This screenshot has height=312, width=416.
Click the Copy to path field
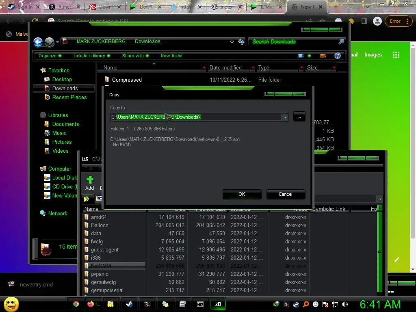(196, 117)
